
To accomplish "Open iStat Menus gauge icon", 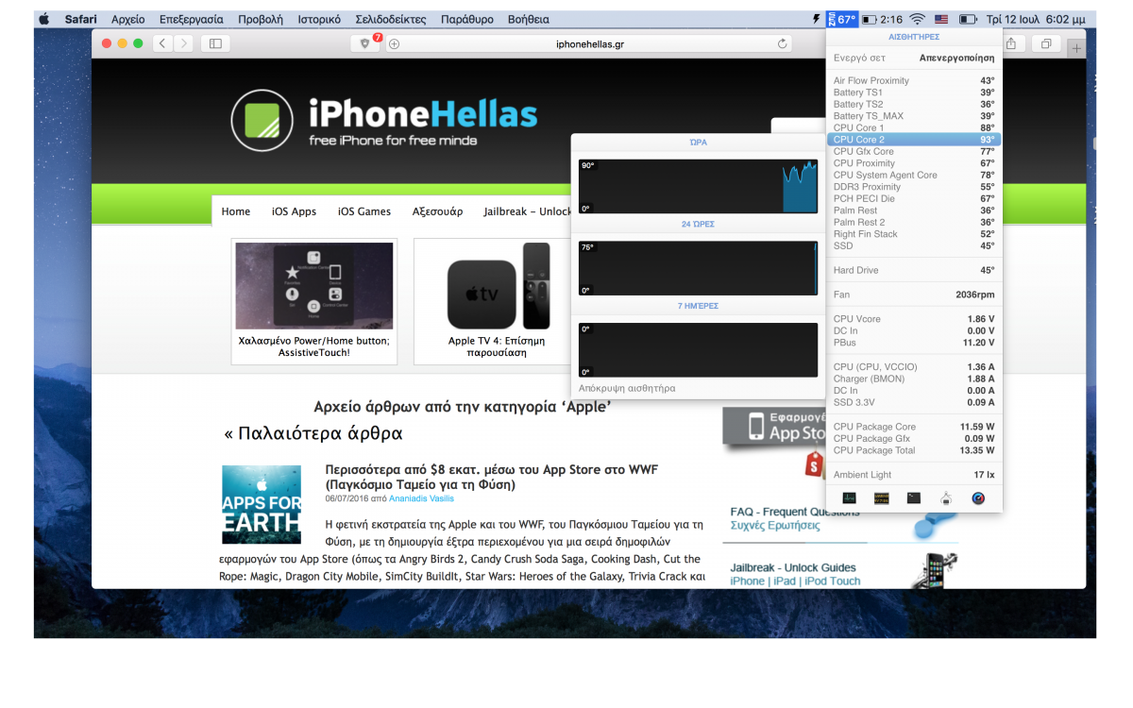I will pyautogui.click(x=978, y=497).
